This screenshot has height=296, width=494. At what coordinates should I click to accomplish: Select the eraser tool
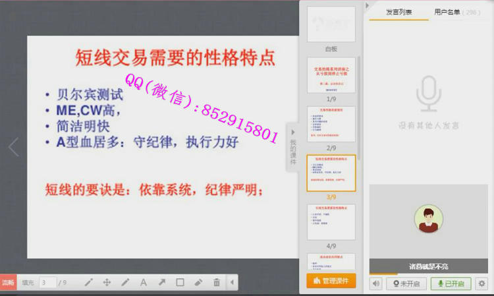(198, 282)
